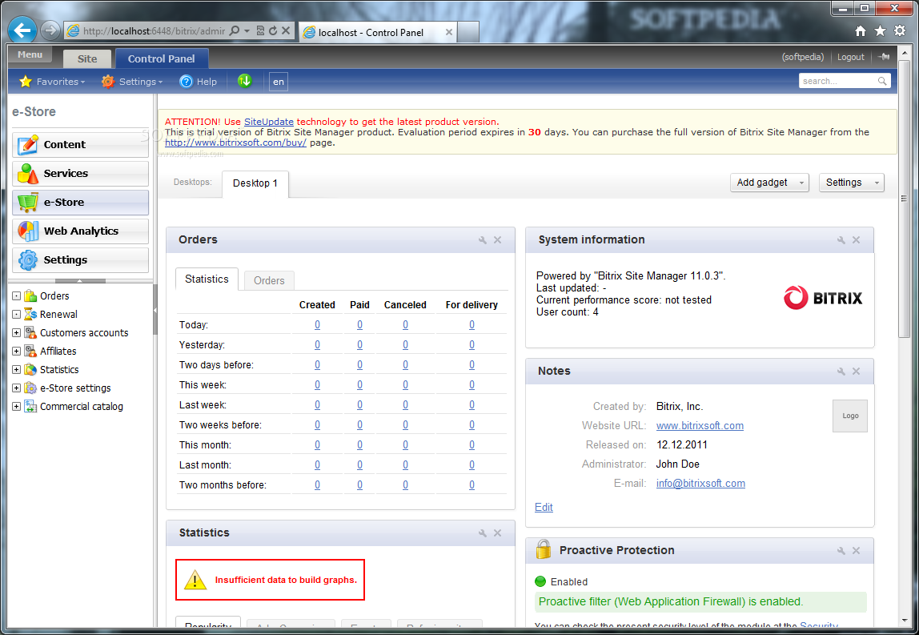Click the info@bitrixsoft.com email link

coord(700,483)
